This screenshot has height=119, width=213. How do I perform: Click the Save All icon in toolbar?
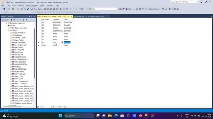click(x=28, y=9)
